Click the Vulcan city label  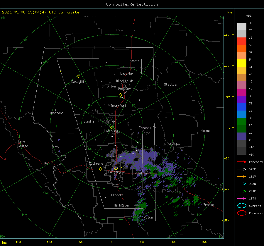[149, 217]
